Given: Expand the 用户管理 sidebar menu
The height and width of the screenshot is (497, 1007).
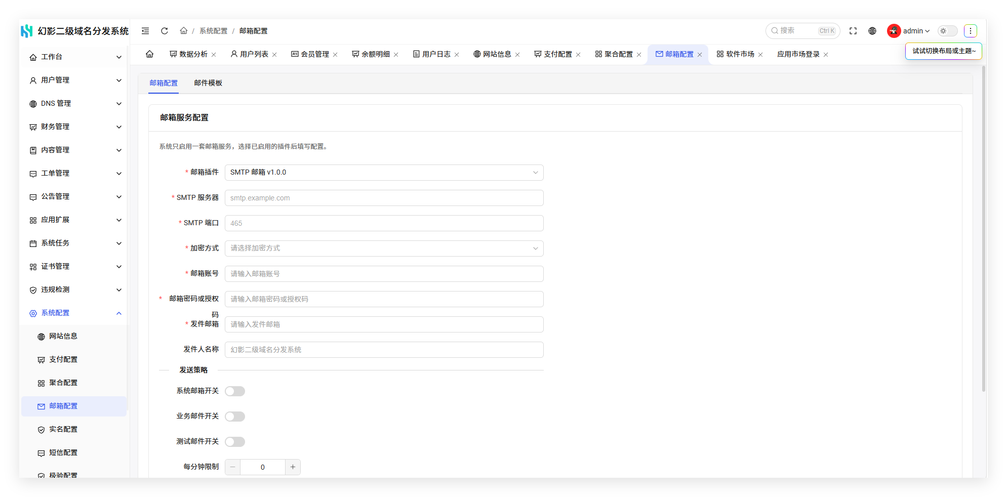Looking at the screenshot, I should (75, 80).
